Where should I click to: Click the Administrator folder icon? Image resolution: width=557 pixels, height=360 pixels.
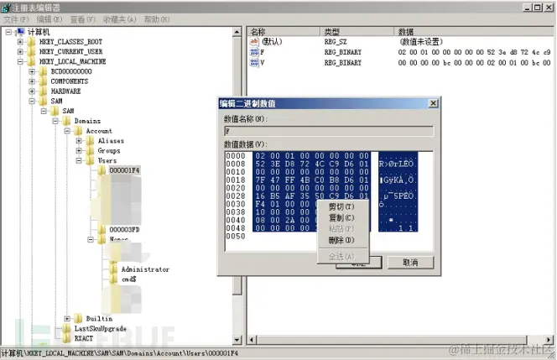[x=114, y=269]
